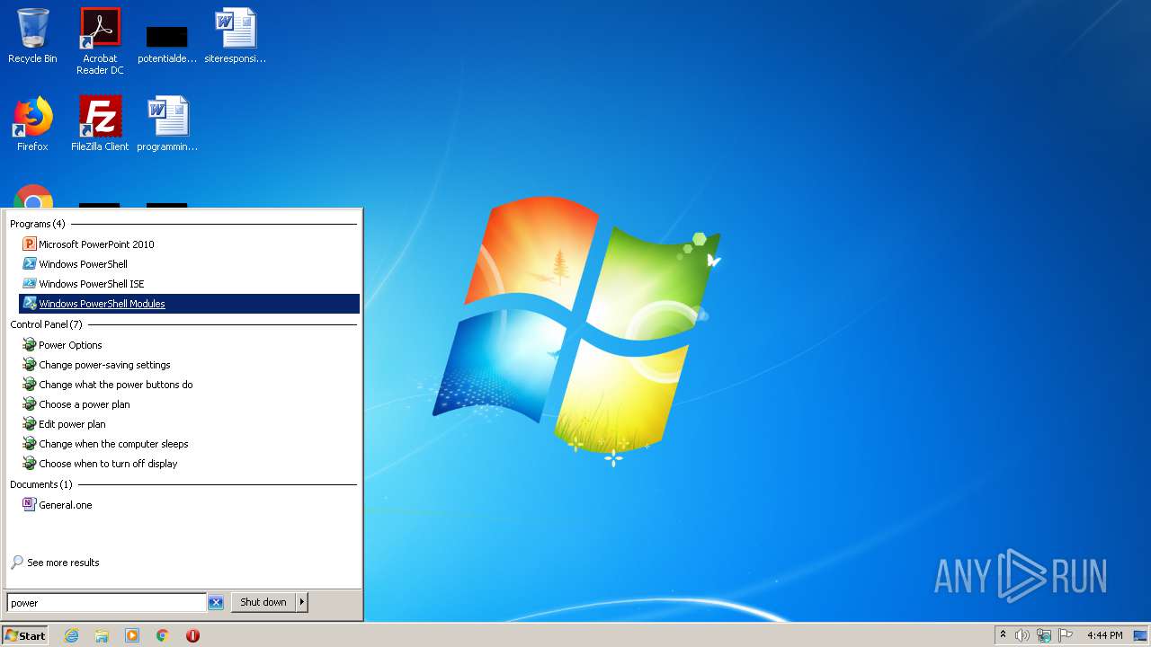The width and height of the screenshot is (1151, 647).
Task: Click the Programs (4) group header
Action: 38,224
